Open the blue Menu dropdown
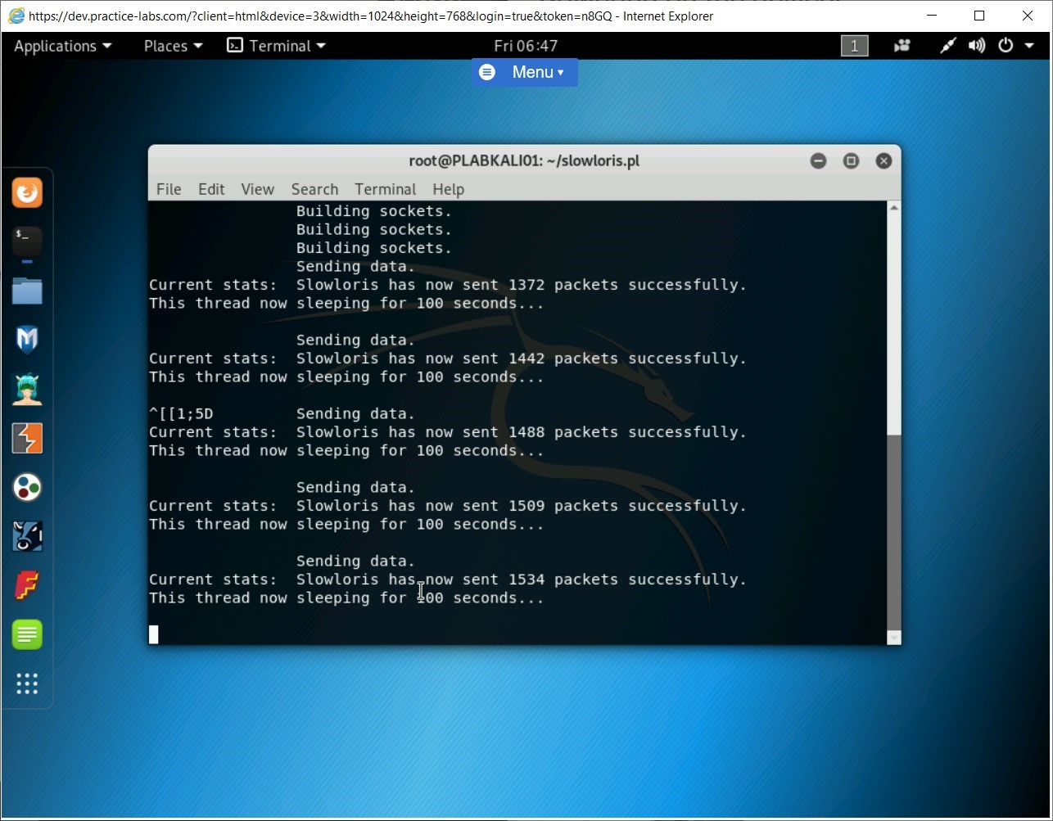The image size is (1053, 821). coord(524,72)
